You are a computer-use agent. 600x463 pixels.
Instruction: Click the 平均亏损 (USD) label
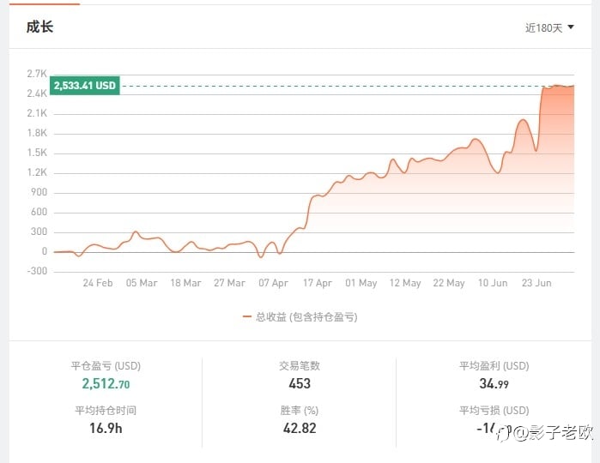(494, 411)
